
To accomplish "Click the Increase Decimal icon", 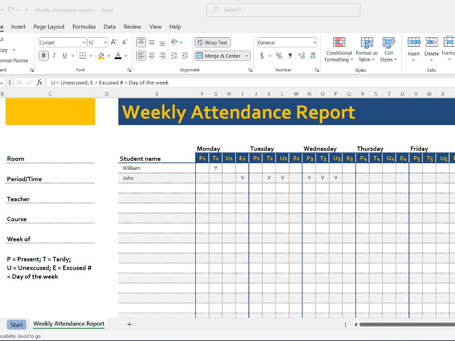I will 302,55.
